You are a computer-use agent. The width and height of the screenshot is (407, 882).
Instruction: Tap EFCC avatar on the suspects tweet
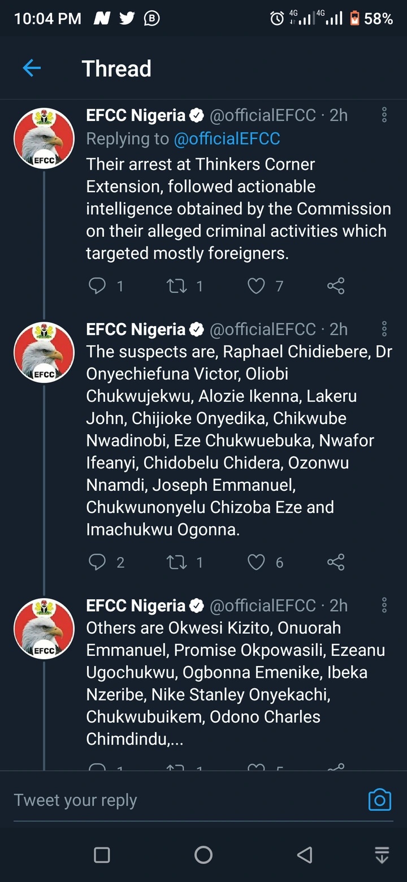[44, 352]
